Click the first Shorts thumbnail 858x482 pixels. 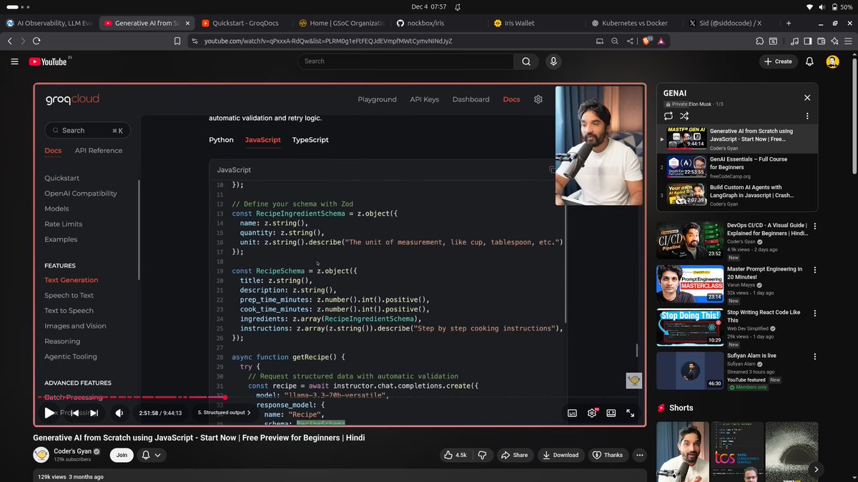click(x=681, y=451)
